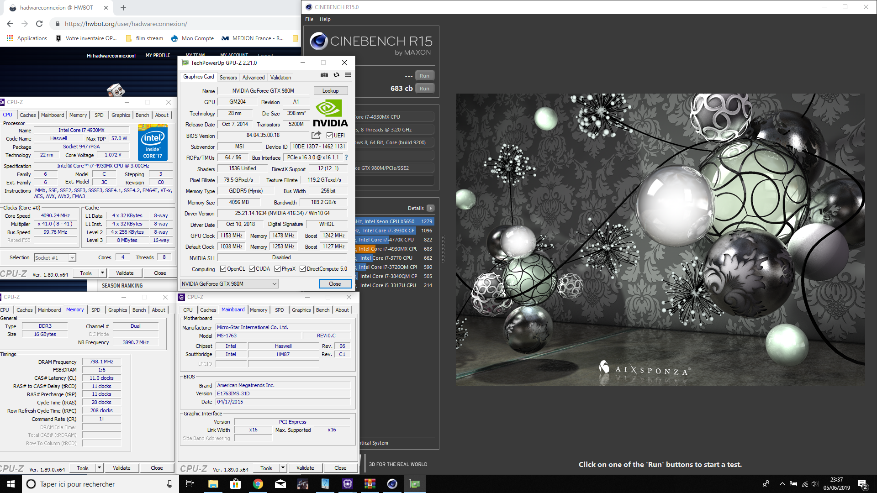The width and height of the screenshot is (877, 493).
Task: Click Validate in top CPU-Z window
Action: (125, 273)
